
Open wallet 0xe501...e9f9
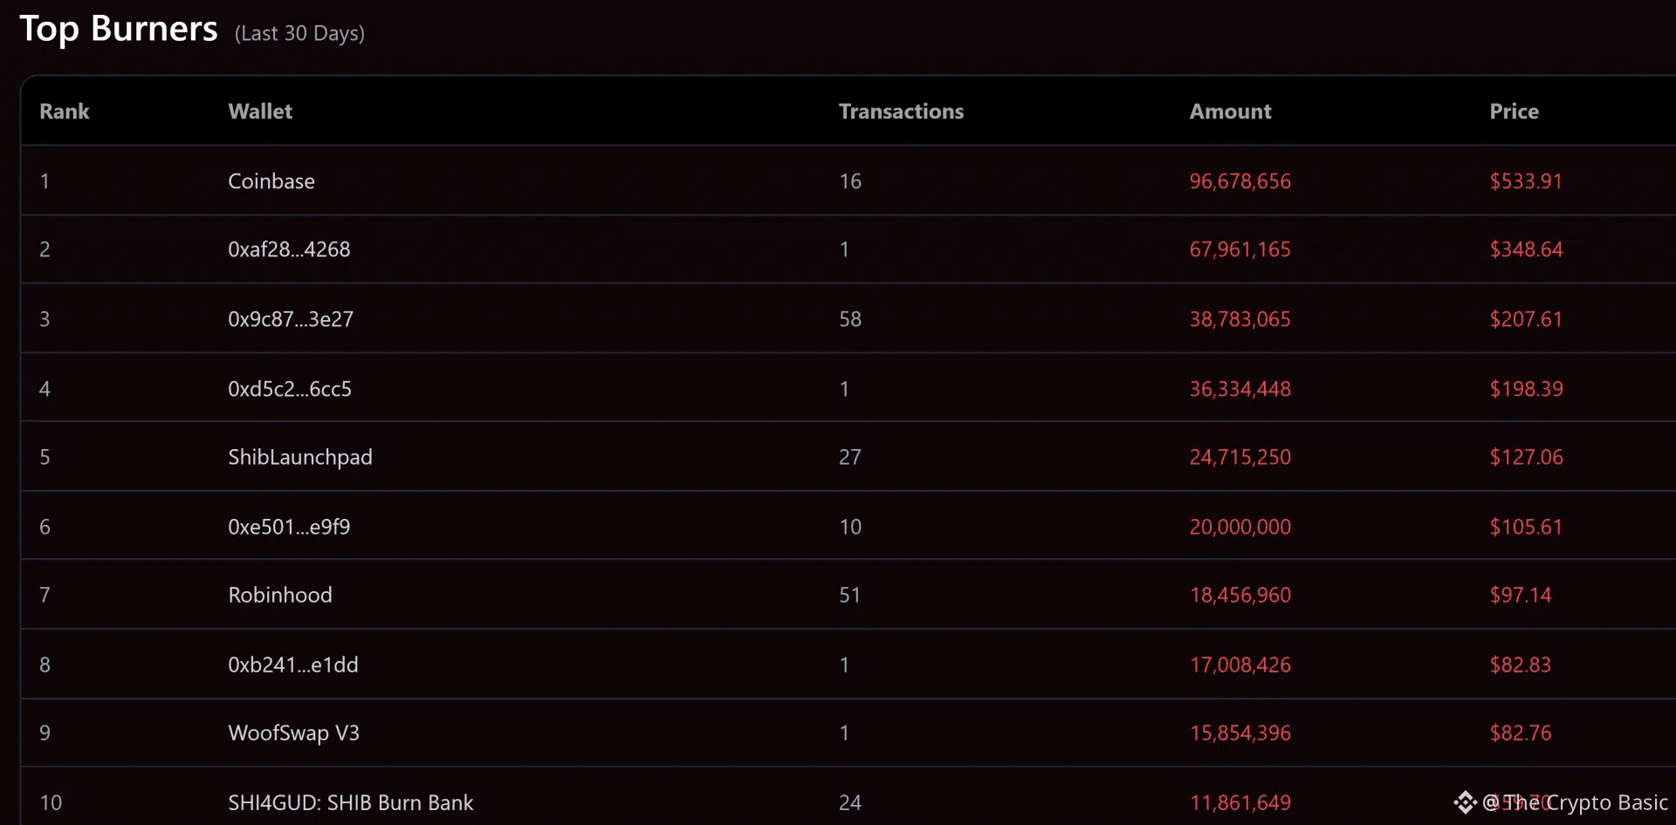289,527
